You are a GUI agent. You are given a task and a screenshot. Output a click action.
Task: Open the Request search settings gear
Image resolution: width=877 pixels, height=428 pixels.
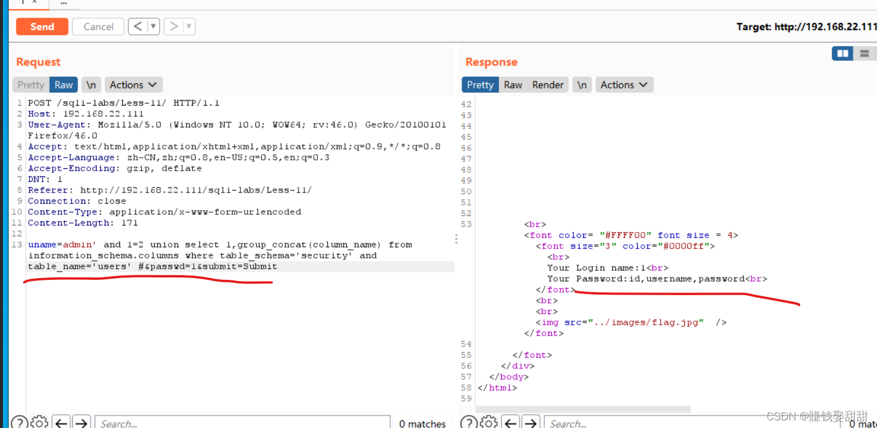coord(39,423)
